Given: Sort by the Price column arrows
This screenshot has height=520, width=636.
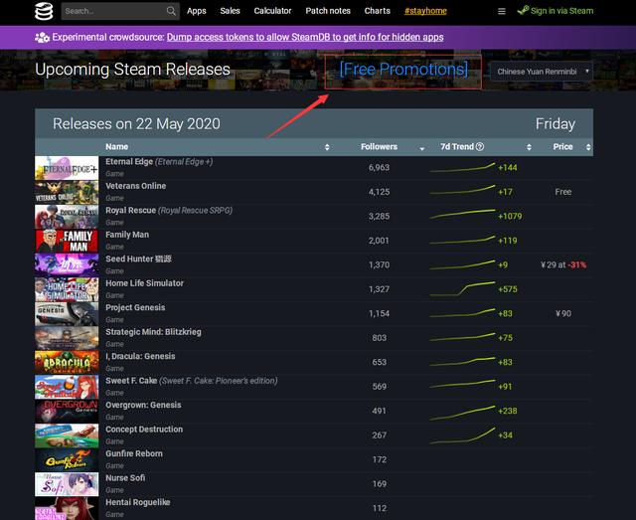Looking at the screenshot, I should pos(588,147).
